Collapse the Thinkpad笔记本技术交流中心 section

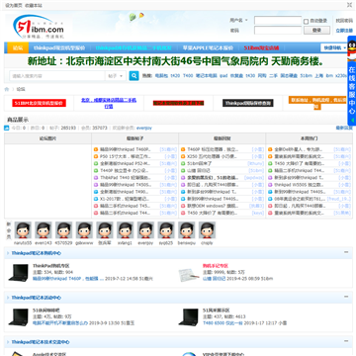coord(346,341)
